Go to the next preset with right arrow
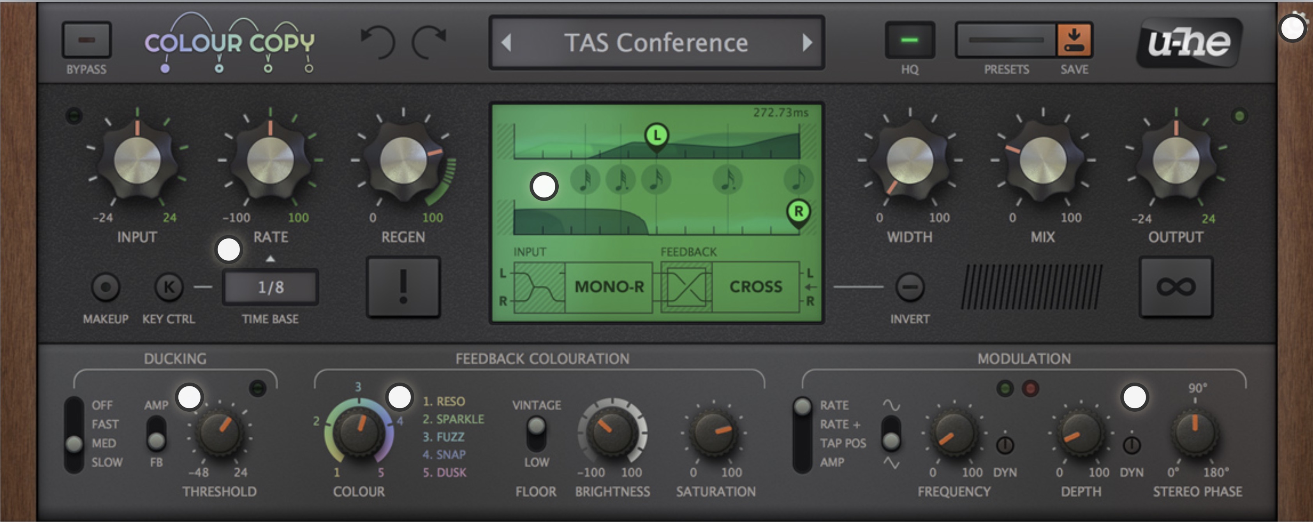The height and width of the screenshot is (522, 1313). [x=807, y=43]
